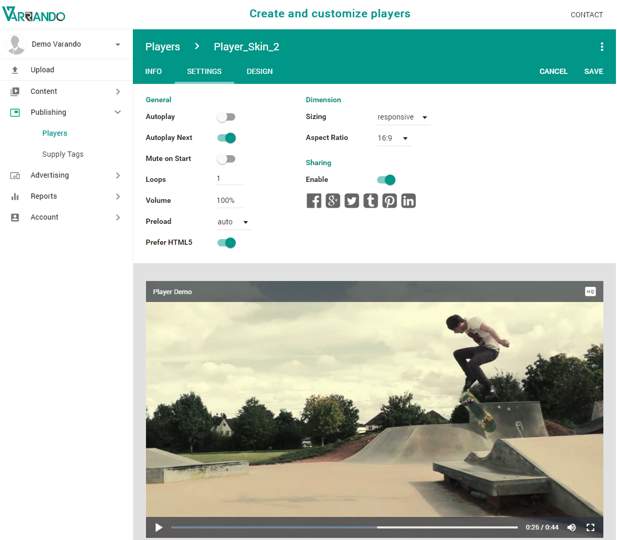Image resolution: width=617 pixels, height=540 pixels.
Task: Turn on Mute on Start
Action: (226, 158)
